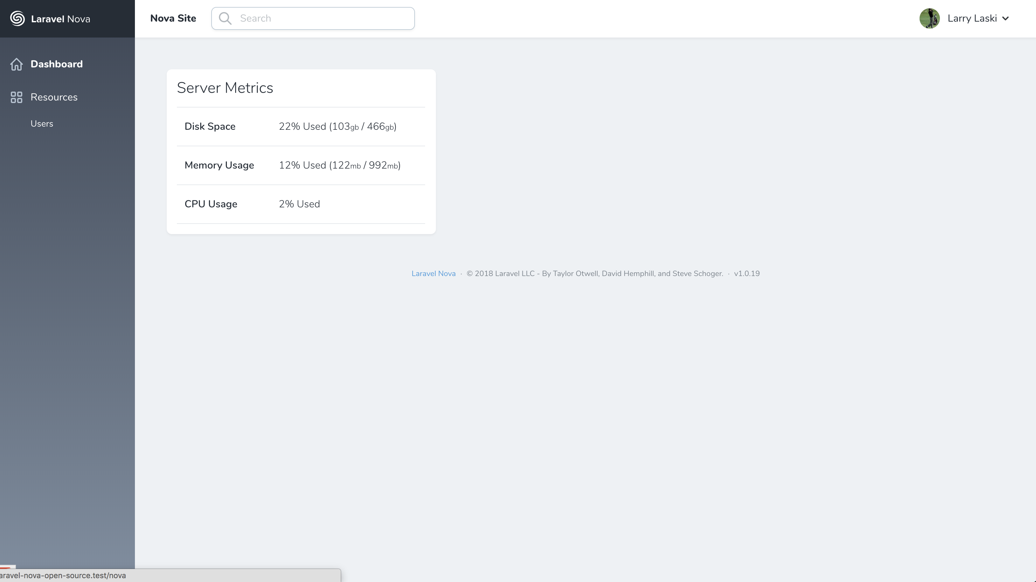Focus the global Search input field
Image resolution: width=1036 pixels, height=582 pixels.
tap(322, 18)
